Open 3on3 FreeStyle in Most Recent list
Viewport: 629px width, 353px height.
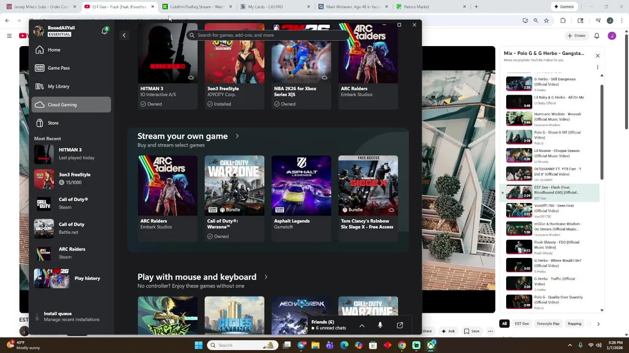tap(71, 178)
